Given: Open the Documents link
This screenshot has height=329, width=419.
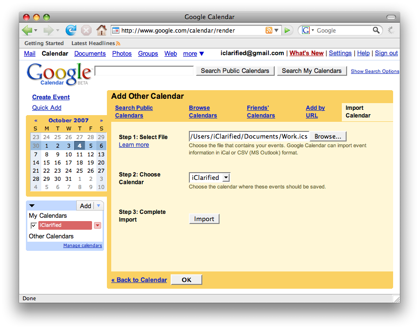Looking at the screenshot, I should [90, 54].
